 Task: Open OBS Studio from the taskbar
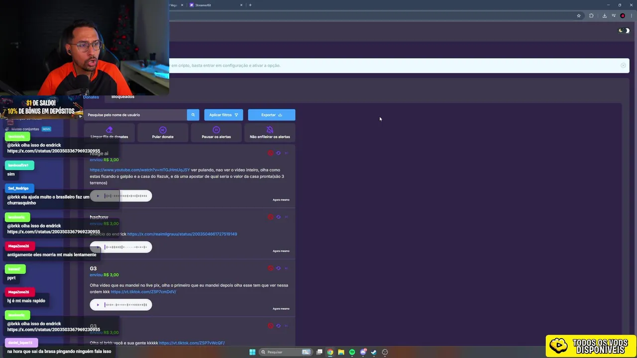point(385,352)
